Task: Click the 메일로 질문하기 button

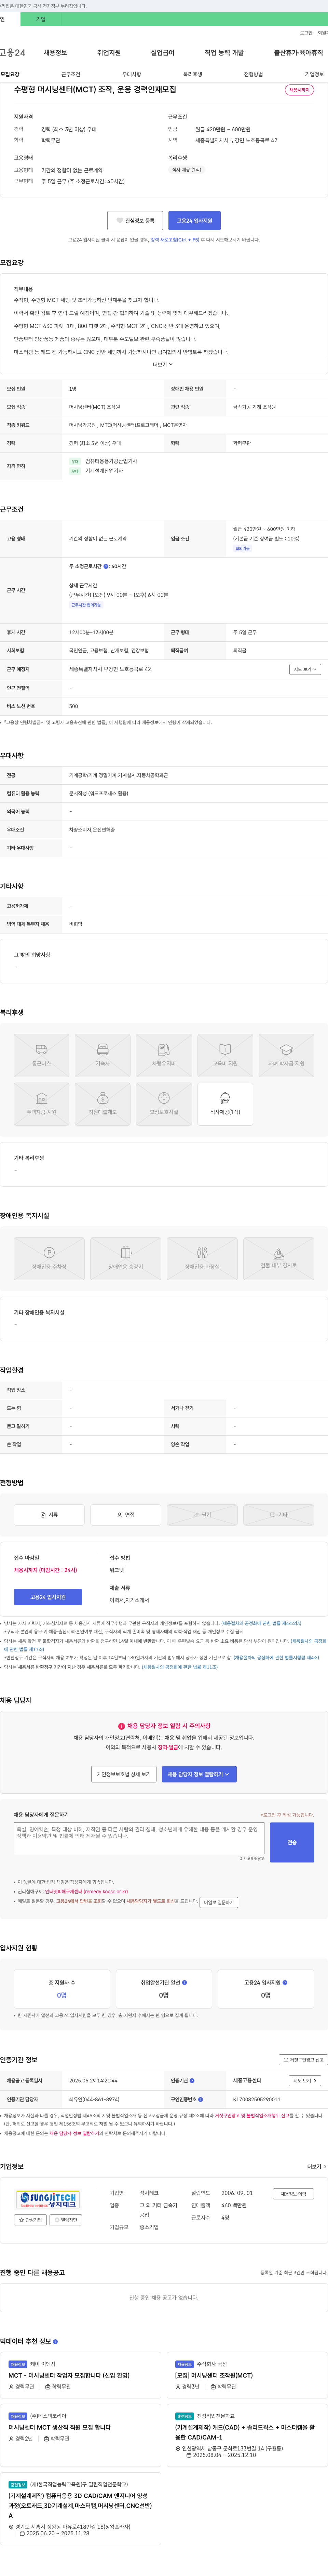Action: pos(219,1902)
